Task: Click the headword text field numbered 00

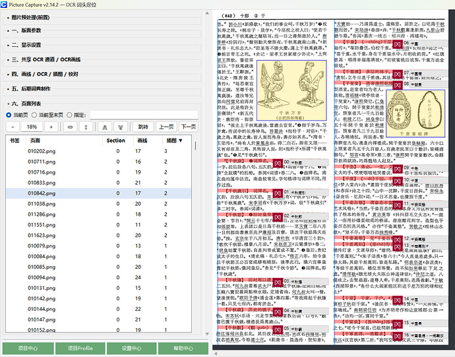Action: tap(309, 163)
